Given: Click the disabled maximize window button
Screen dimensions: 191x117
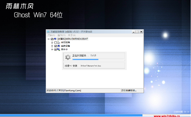Looking at the screenshot, I should (137, 32).
